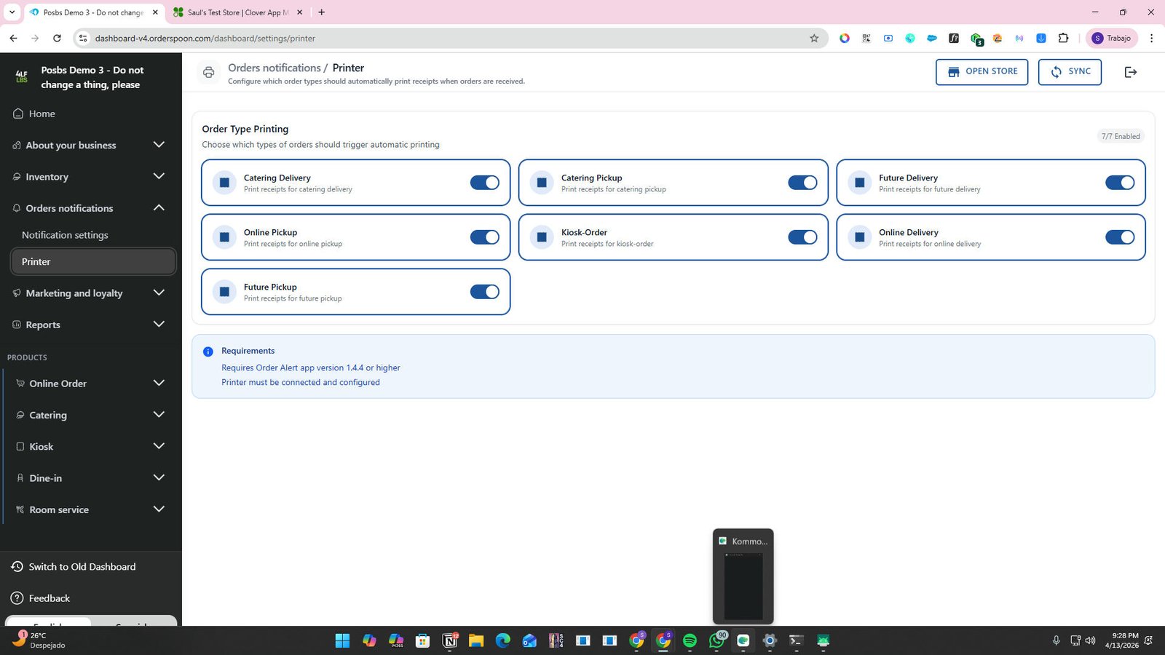Bookmark page with the star icon

coord(814,39)
